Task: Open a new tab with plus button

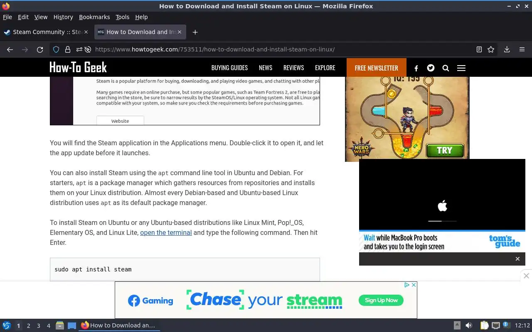Action: (x=195, y=32)
